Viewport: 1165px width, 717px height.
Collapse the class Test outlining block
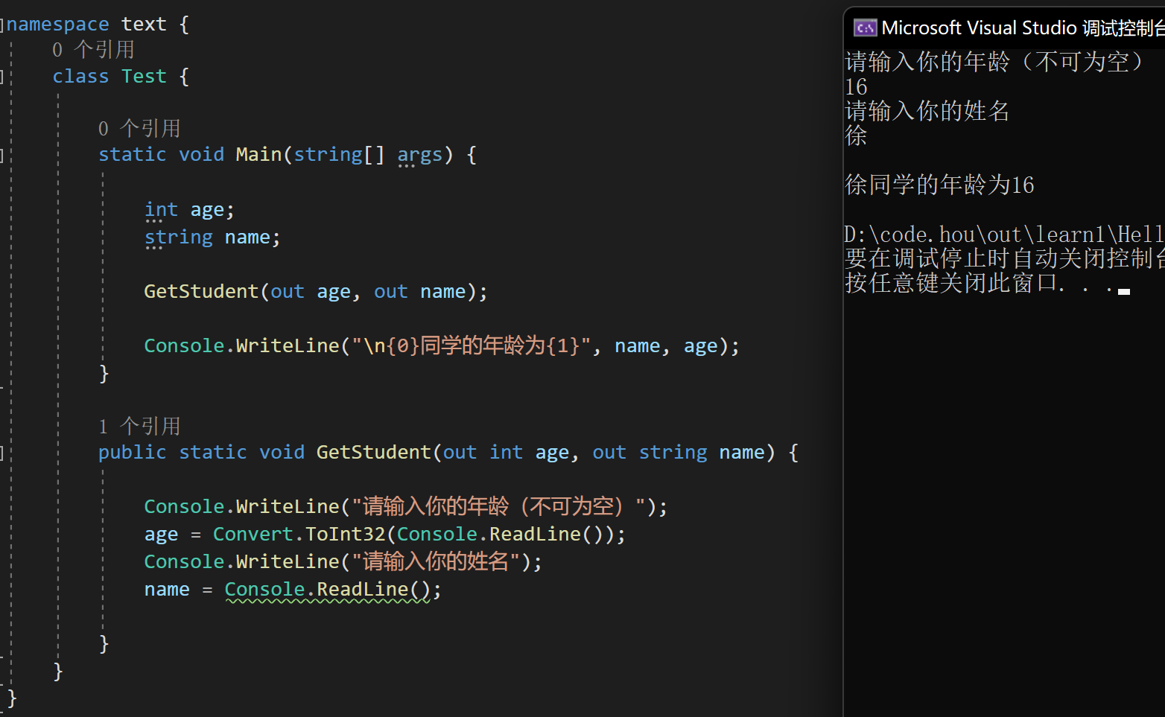pyautogui.click(x=2, y=77)
